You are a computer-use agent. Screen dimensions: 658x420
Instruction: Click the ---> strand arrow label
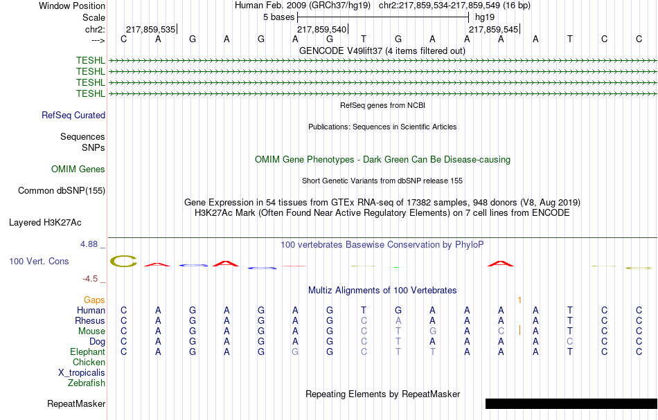click(98, 40)
